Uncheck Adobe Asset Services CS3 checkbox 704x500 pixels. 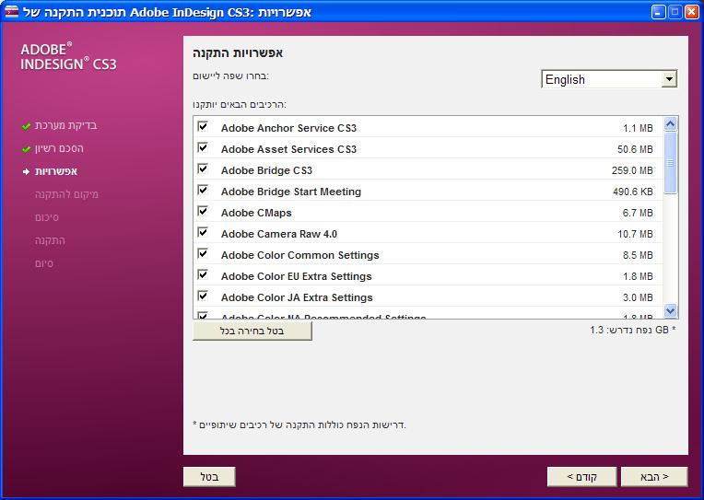point(203,147)
